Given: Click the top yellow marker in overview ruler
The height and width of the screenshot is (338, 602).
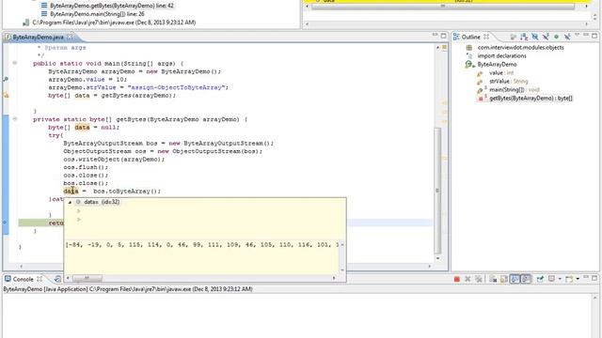Looking at the screenshot, I should coord(444,48).
